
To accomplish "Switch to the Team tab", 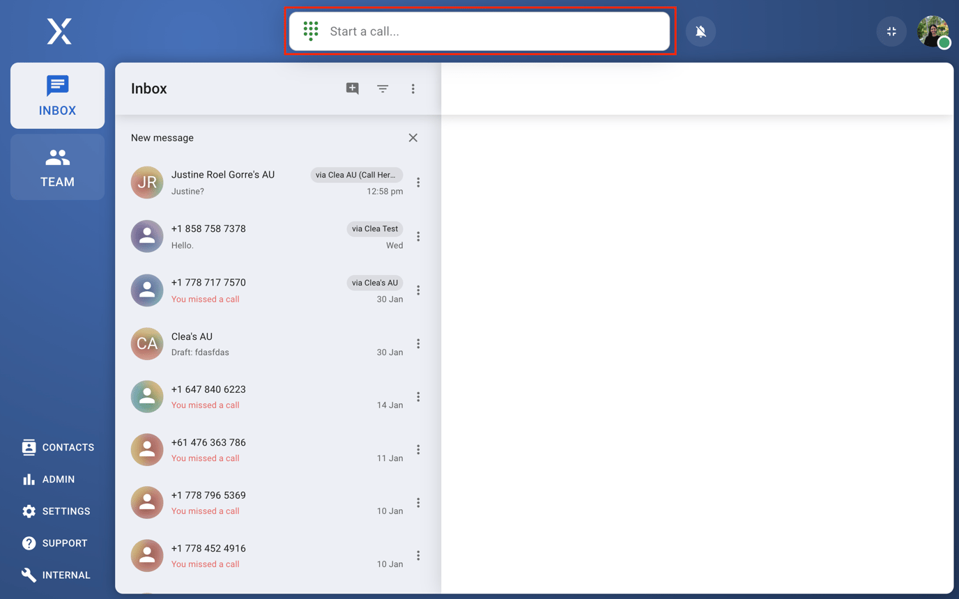I will (x=57, y=167).
